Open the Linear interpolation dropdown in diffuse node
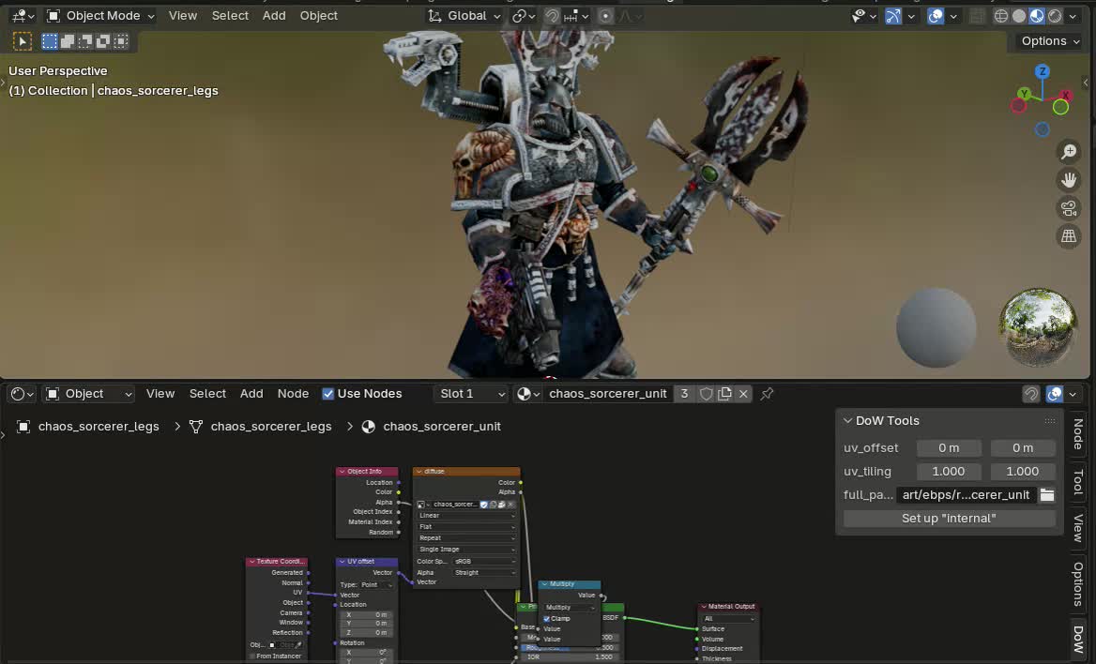This screenshot has width=1096, height=664. pos(466,515)
